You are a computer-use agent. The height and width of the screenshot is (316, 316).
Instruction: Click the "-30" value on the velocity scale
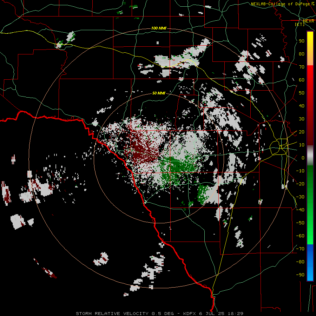300,197
